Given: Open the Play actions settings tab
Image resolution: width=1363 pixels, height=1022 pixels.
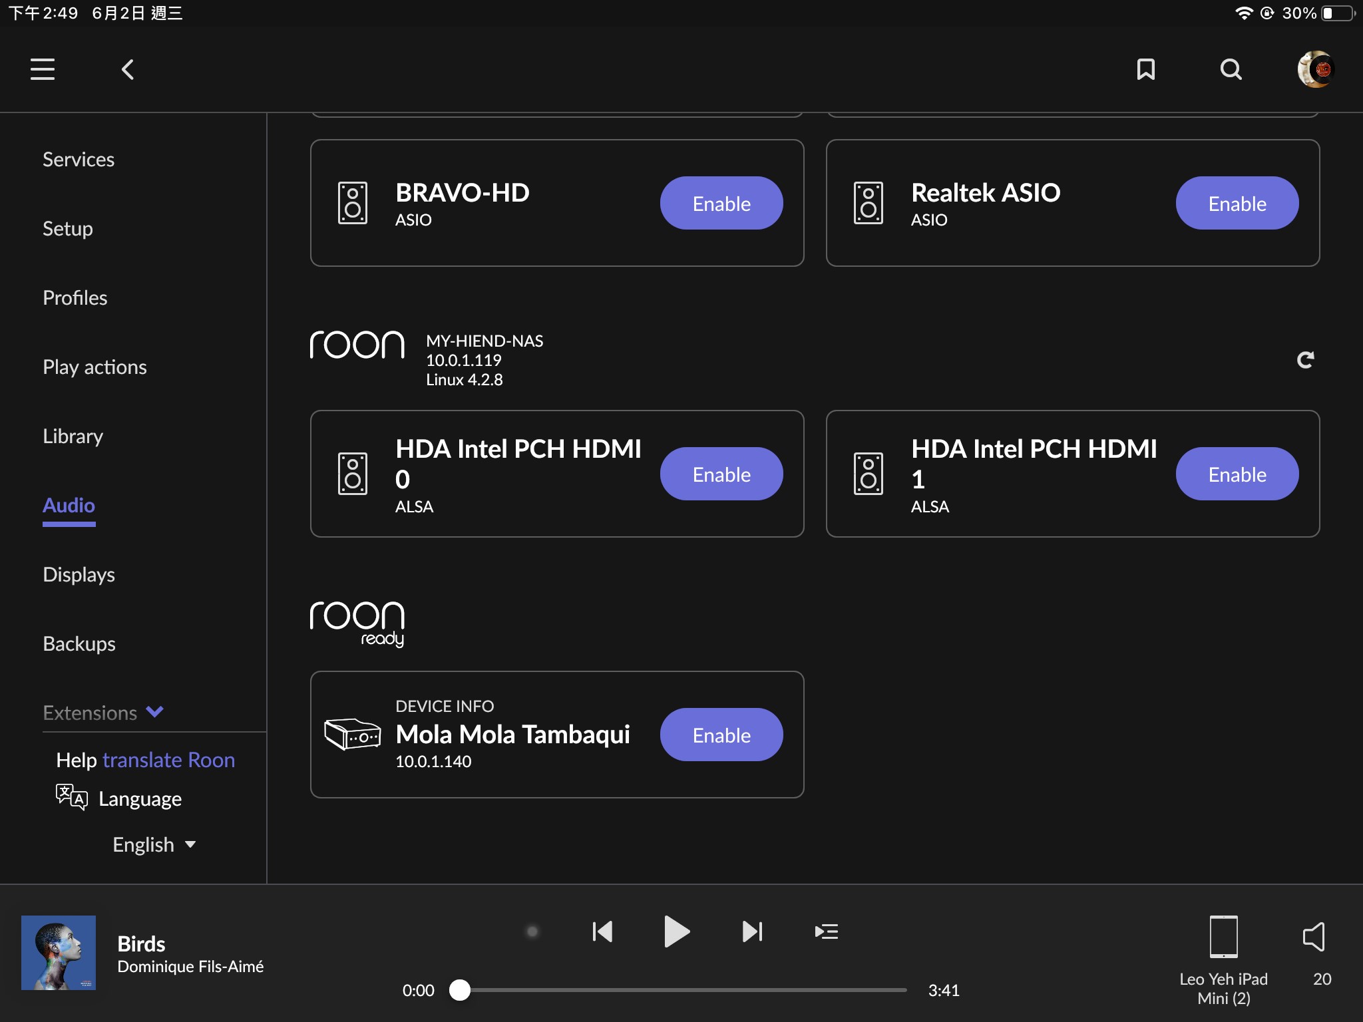Looking at the screenshot, I should tap(95, 367).
